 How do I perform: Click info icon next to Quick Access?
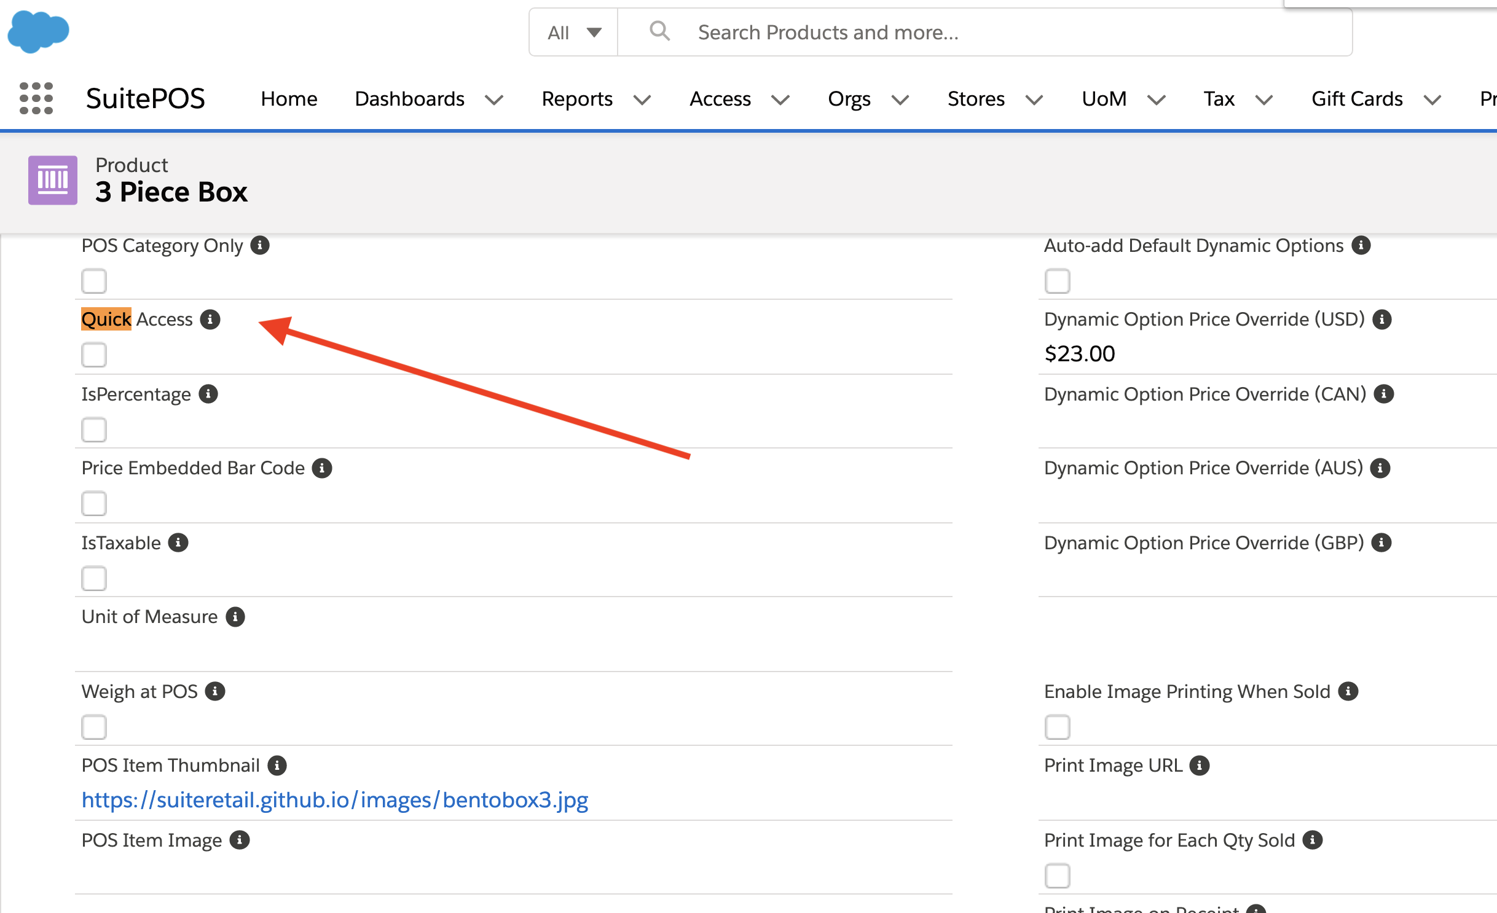tap(210, 319)
